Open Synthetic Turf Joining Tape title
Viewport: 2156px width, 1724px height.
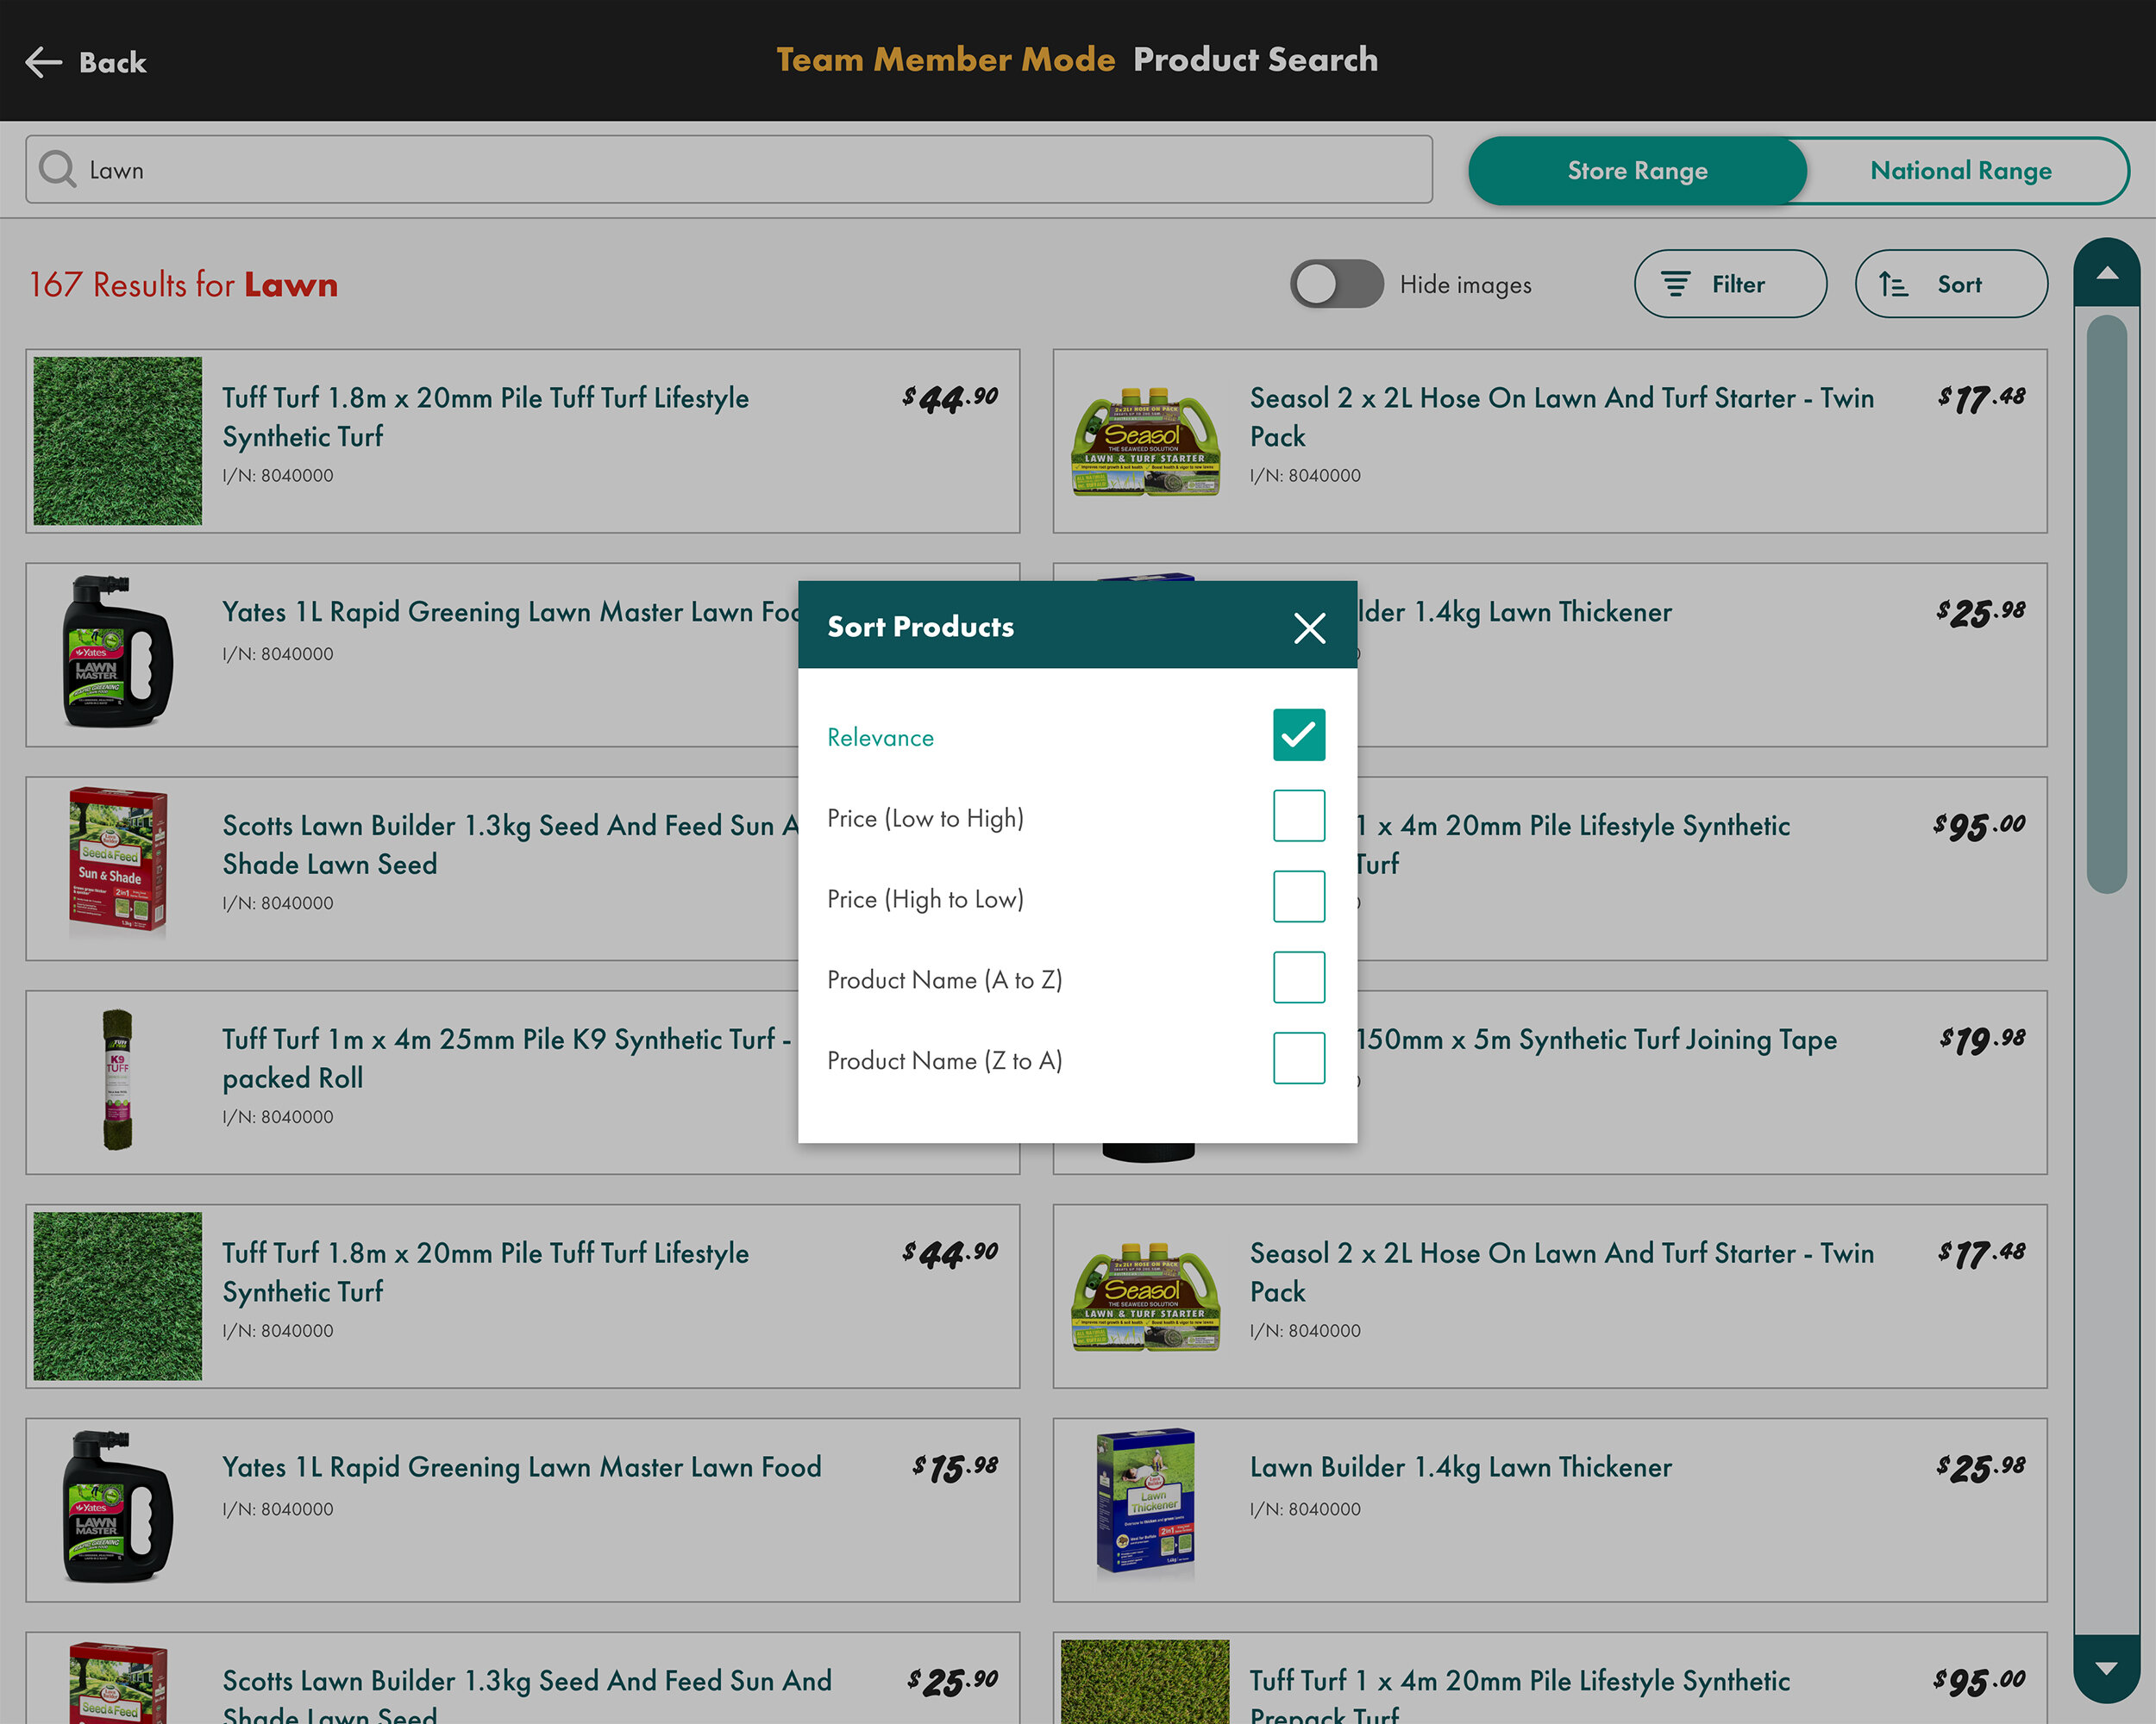(1596, 1040)
